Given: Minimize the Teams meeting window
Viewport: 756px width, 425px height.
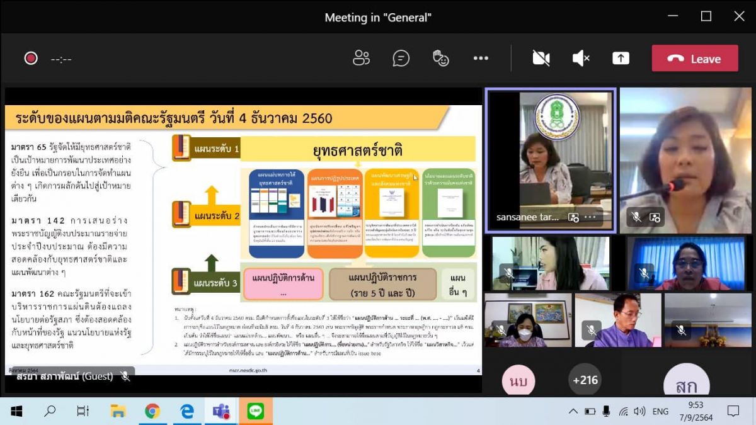Looking at the screenshot, I should click(672, 17).
